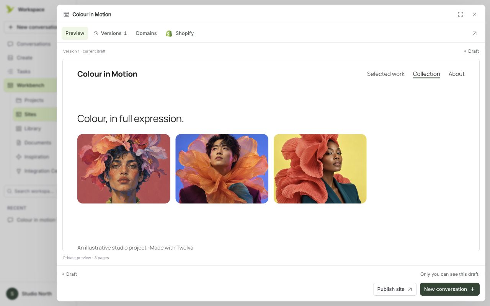Click 'Only you can see this draft.' text
Image resolution: width=490 pixels, height=306 pixels.
tap(450, 274)
